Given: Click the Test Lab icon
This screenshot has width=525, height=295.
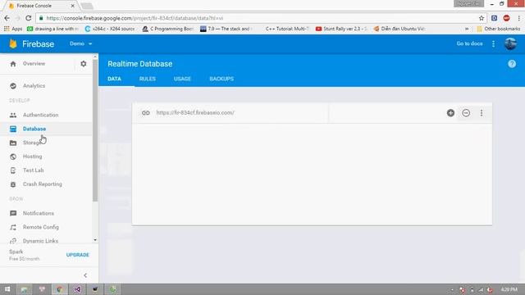Looking at the screenshot, I should coord(13,170).
